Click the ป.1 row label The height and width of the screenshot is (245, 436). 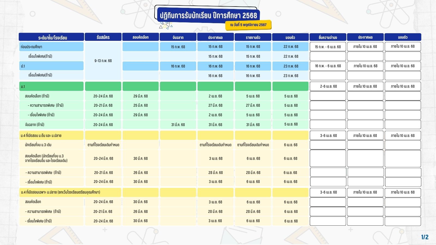point(52,66)
